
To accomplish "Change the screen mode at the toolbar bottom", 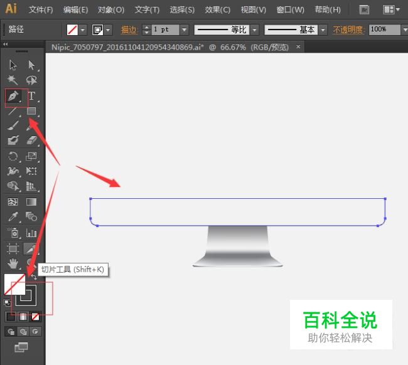I will point(21,347).
